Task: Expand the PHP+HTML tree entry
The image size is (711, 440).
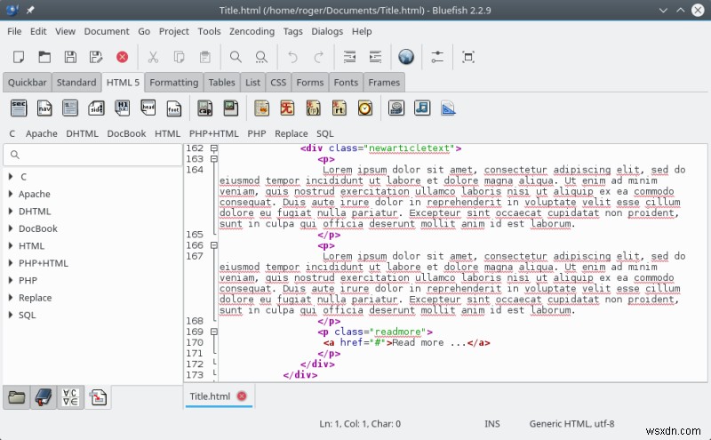Action: 11,263
